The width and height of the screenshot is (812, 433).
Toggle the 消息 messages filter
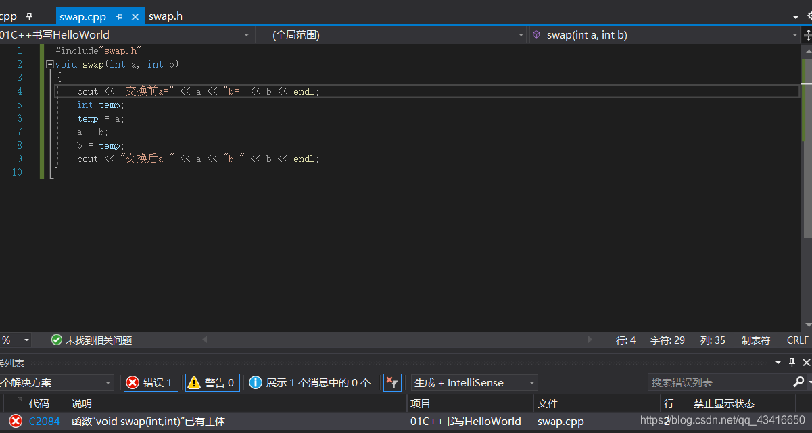pyautogui.click(x=310, y=382)
